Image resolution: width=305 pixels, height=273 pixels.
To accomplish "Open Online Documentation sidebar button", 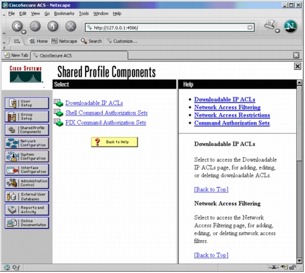I will point(27,223).
